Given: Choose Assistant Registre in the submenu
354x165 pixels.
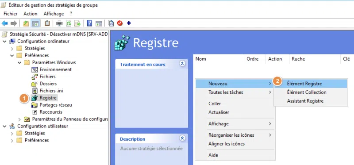Looking at the screenshot, I should 311,101.
